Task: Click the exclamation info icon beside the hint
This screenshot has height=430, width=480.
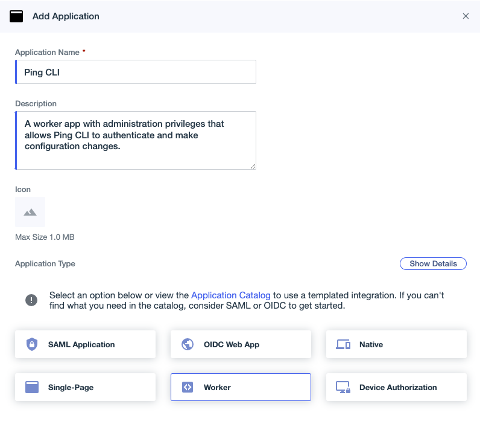Action: [31, 300]
